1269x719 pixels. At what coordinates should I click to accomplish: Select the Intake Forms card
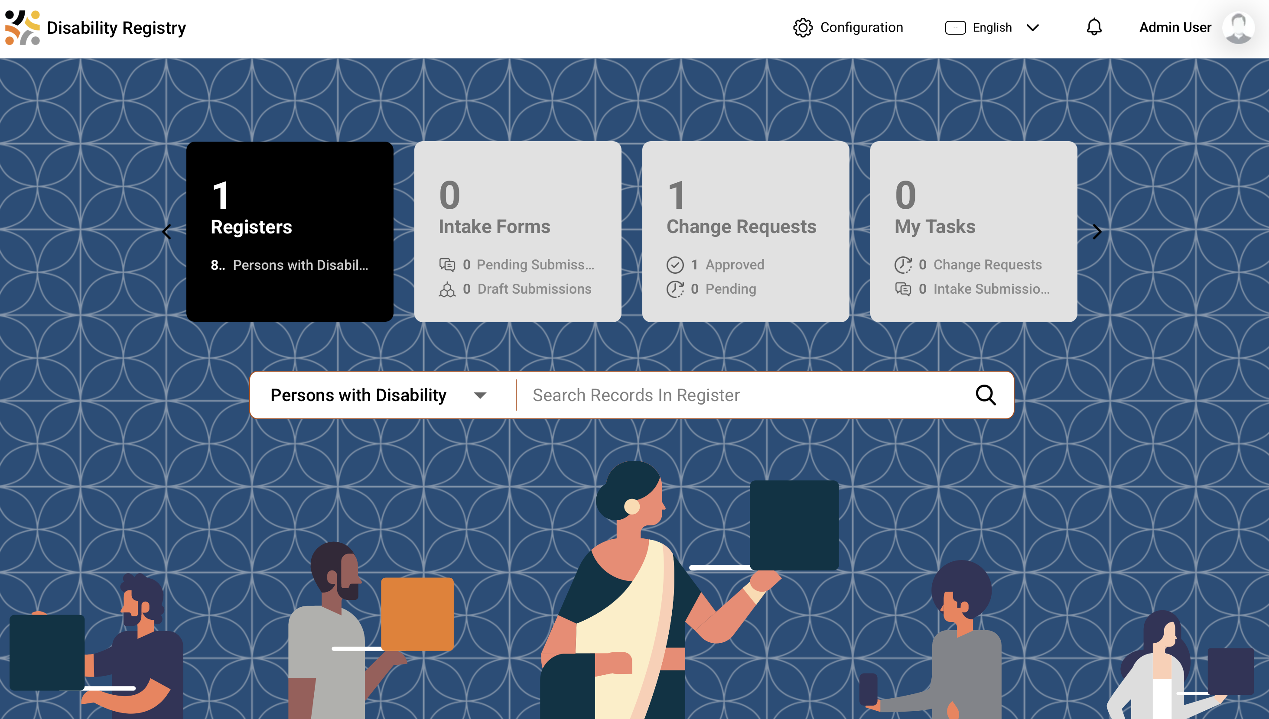click(x=517, y=232)
